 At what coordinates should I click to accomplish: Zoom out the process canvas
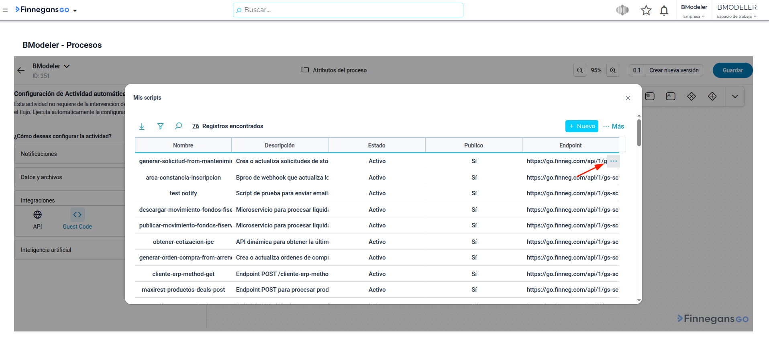pos(580,70)
